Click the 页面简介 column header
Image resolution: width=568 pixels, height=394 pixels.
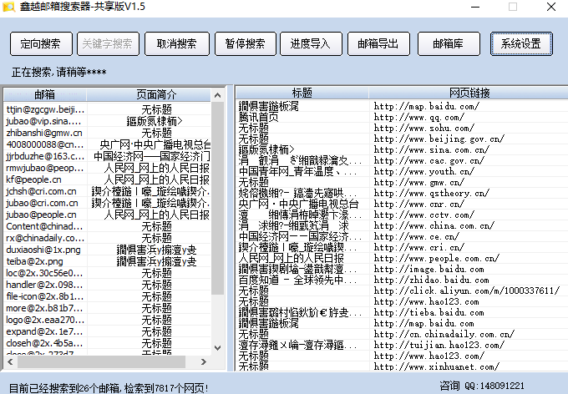149,94
